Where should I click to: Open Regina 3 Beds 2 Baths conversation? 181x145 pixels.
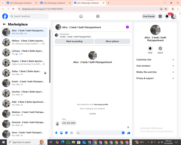pyautogui.click(x=25, y=63)
